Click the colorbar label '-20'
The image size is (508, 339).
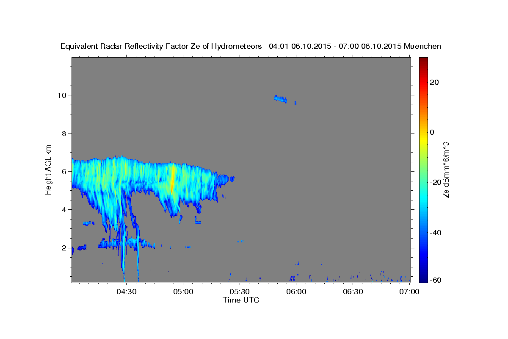pyautogui.click(x=435, y=182)
